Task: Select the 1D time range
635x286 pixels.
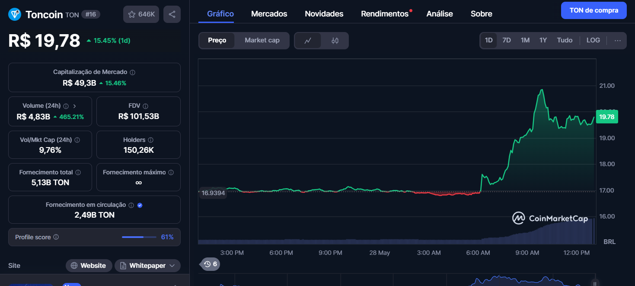Action: 488,40
